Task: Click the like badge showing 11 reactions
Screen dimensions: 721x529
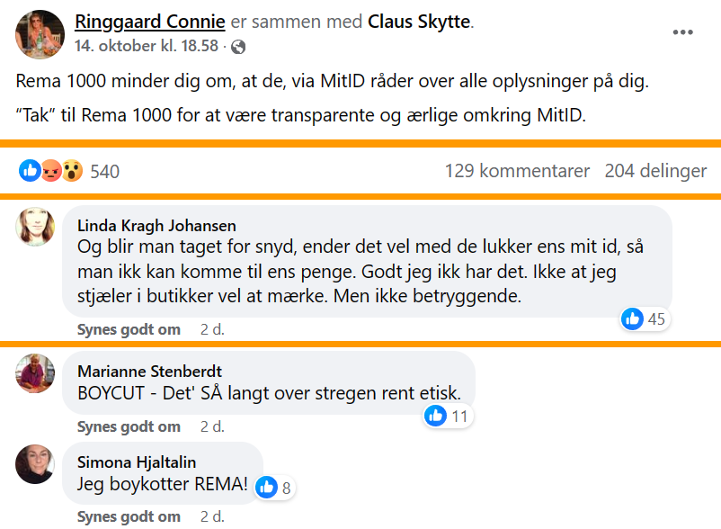Action: 448,416
